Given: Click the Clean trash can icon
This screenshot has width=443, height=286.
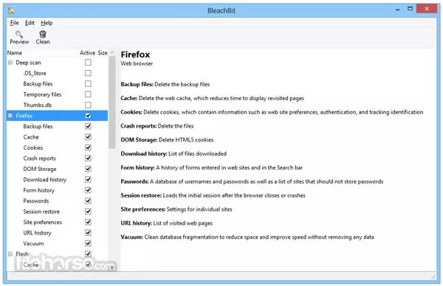Looking at the screenshot, I should coord(43,35).
